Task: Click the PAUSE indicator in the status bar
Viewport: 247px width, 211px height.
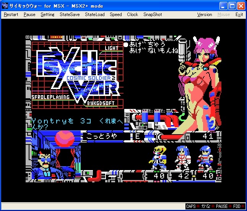Action: pyautogui.click(x=221, y=206)
